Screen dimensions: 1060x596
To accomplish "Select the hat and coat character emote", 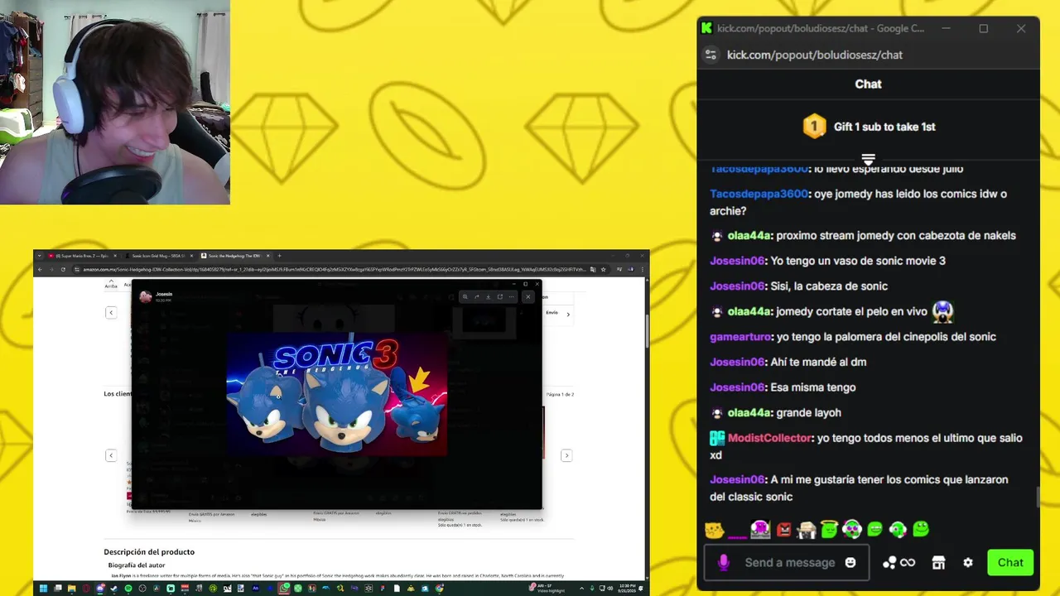I will [806, 530].
